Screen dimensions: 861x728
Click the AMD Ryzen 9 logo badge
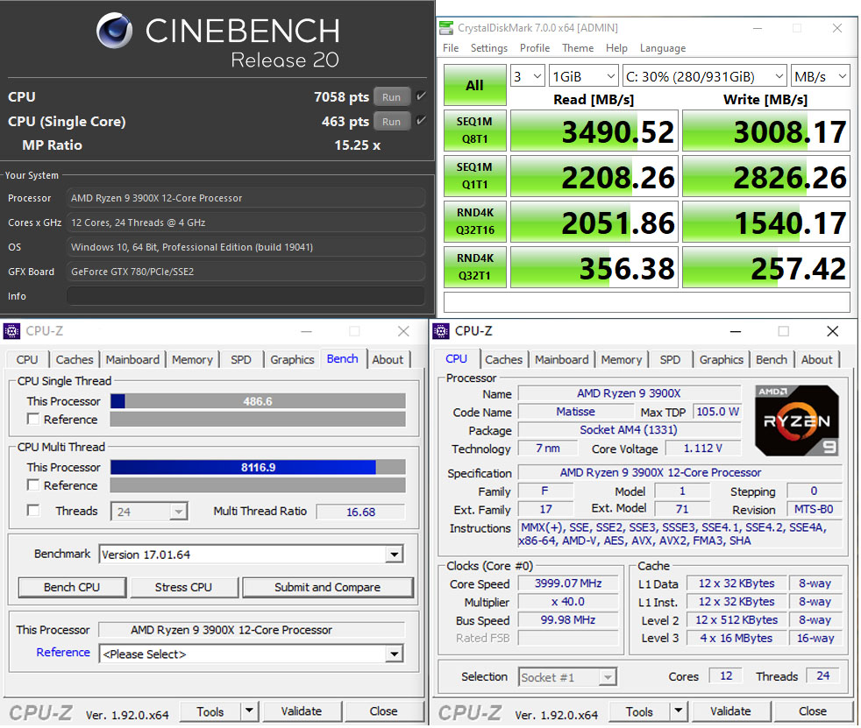point(796,421)
